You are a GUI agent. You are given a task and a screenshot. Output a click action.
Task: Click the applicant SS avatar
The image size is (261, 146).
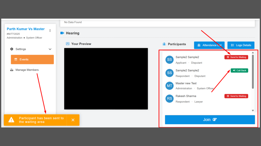pos(169,60)
